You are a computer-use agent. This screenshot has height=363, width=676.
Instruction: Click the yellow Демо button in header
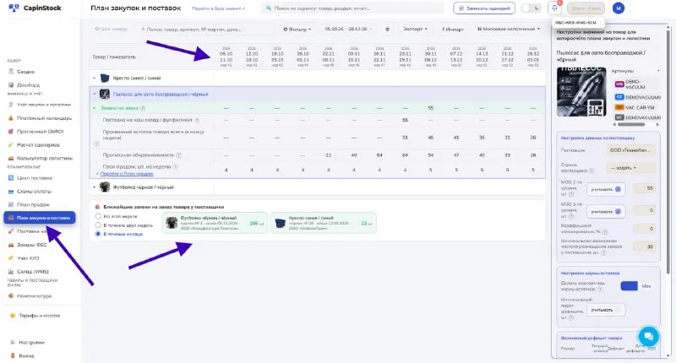586,8
